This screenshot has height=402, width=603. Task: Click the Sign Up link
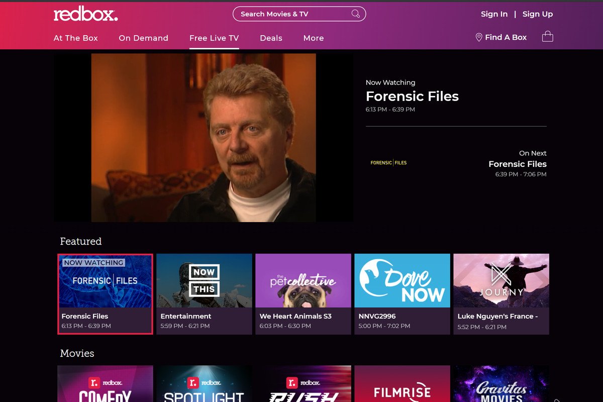[x=538, y=14]
